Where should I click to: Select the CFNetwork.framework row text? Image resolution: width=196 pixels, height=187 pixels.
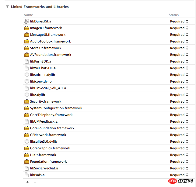48,135
